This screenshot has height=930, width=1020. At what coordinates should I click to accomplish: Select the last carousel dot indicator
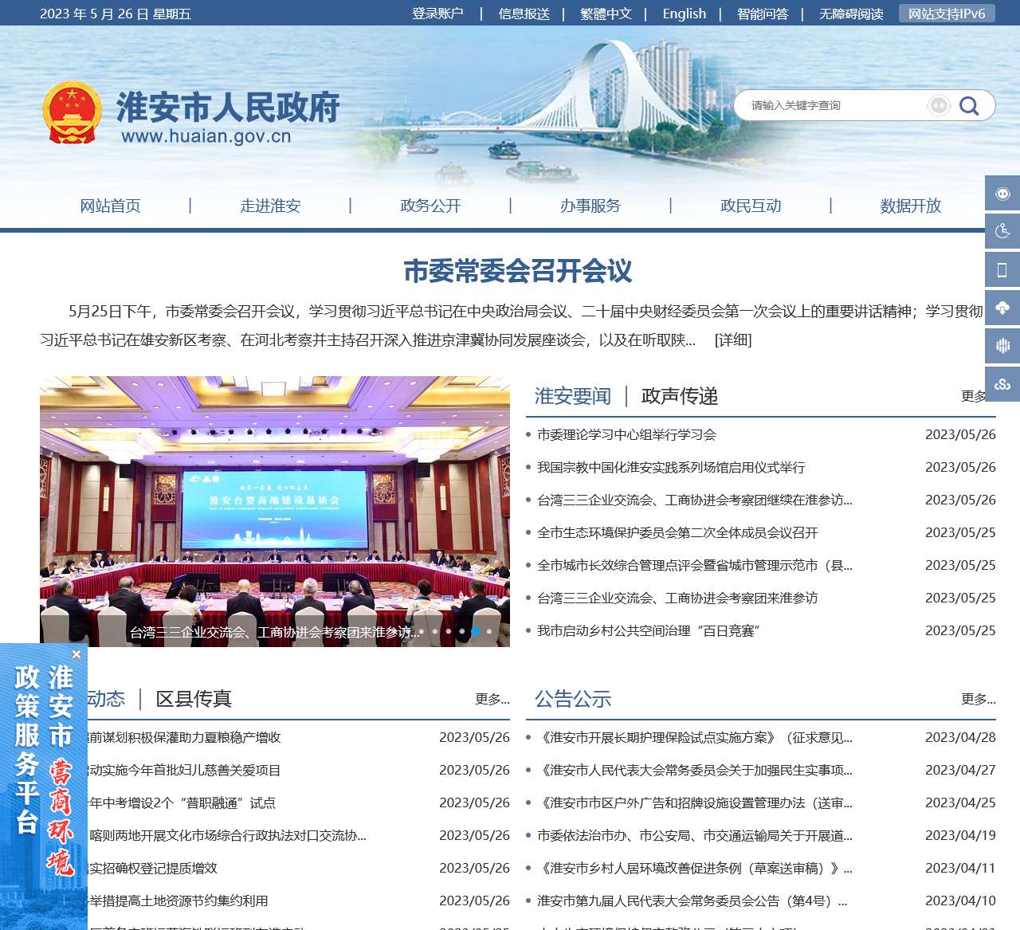pyautogui.click(x=489, y=631)
